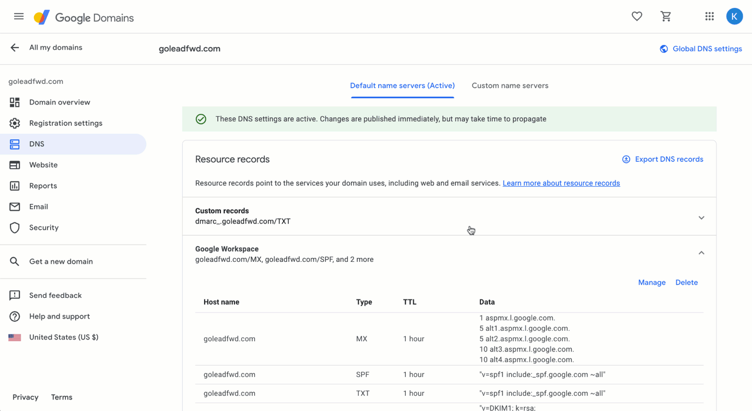Open the navigation hamburger menu

click(x=19, y=16)
